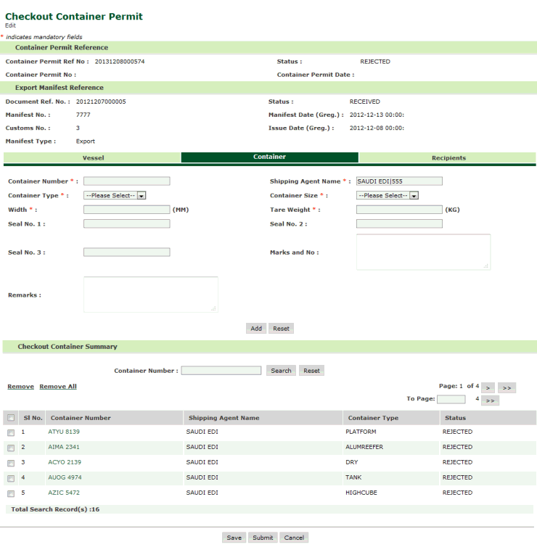The height and width of the screenshot is (555, 537).
Task: Open container AIMA 2341 link
Action: (x=64, y=447)
